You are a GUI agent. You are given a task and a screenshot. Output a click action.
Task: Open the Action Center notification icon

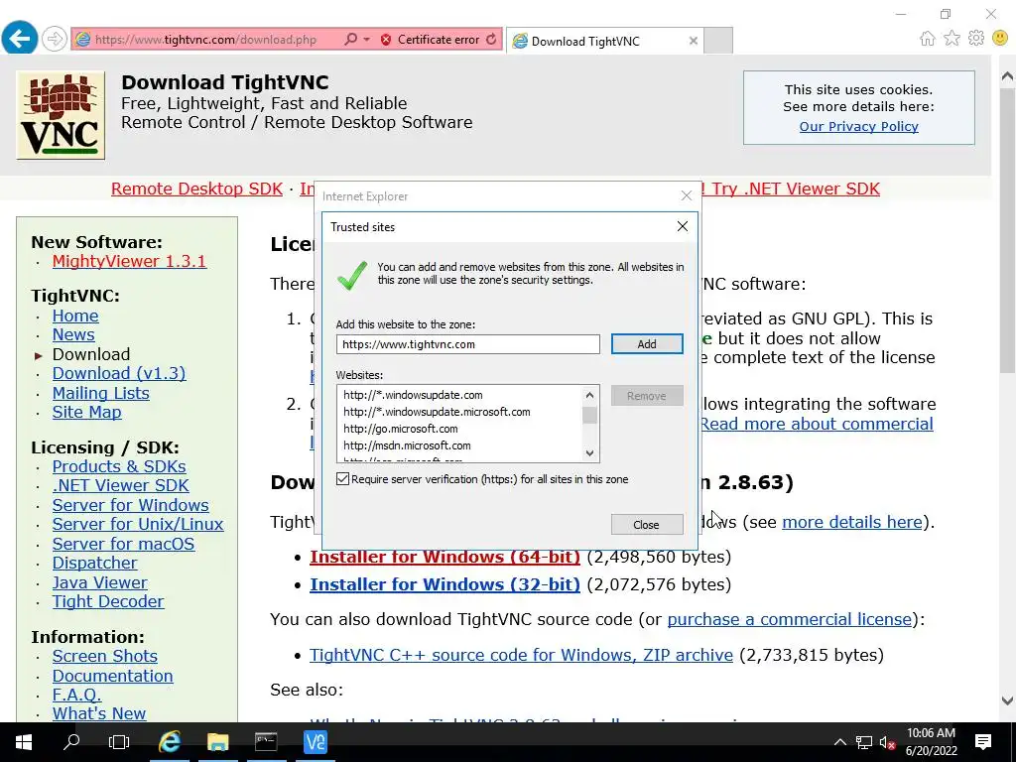(983, 742)
